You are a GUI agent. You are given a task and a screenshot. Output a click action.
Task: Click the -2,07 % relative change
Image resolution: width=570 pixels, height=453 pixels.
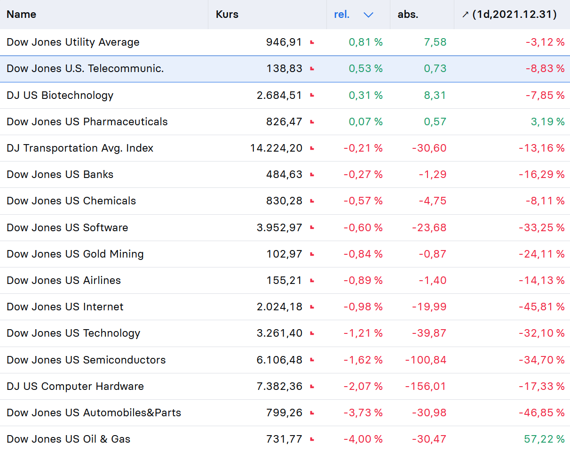pos(363,386)
